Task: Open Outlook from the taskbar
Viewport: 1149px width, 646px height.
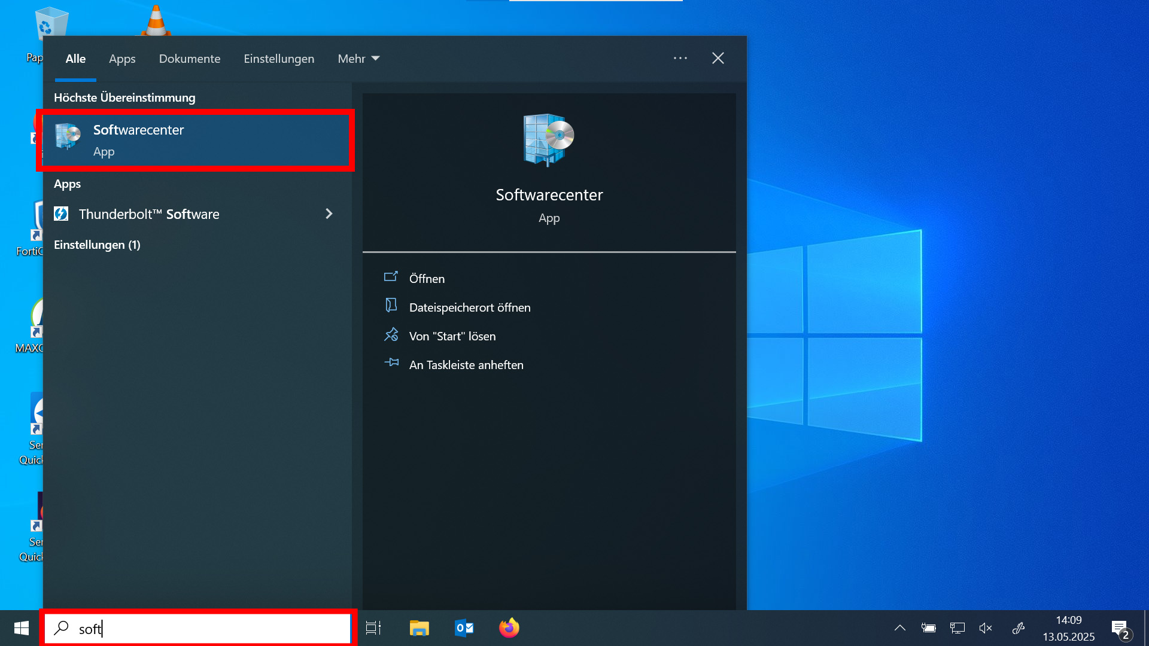Action: [463, 627]
